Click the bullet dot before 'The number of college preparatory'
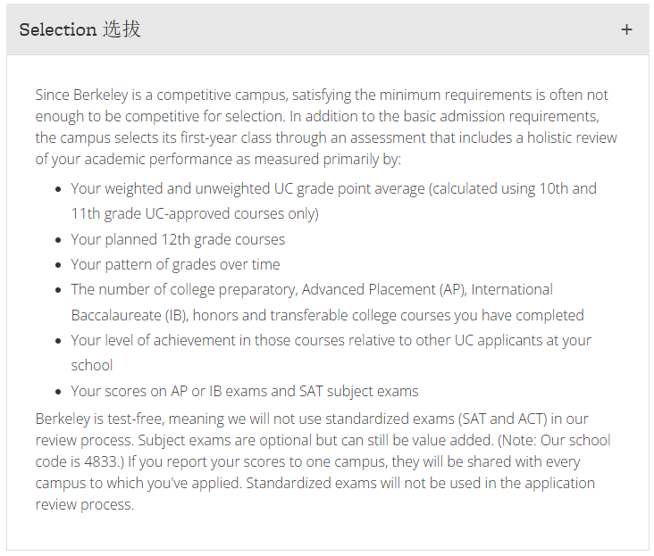654x556 pixels. tap(59, 290)
